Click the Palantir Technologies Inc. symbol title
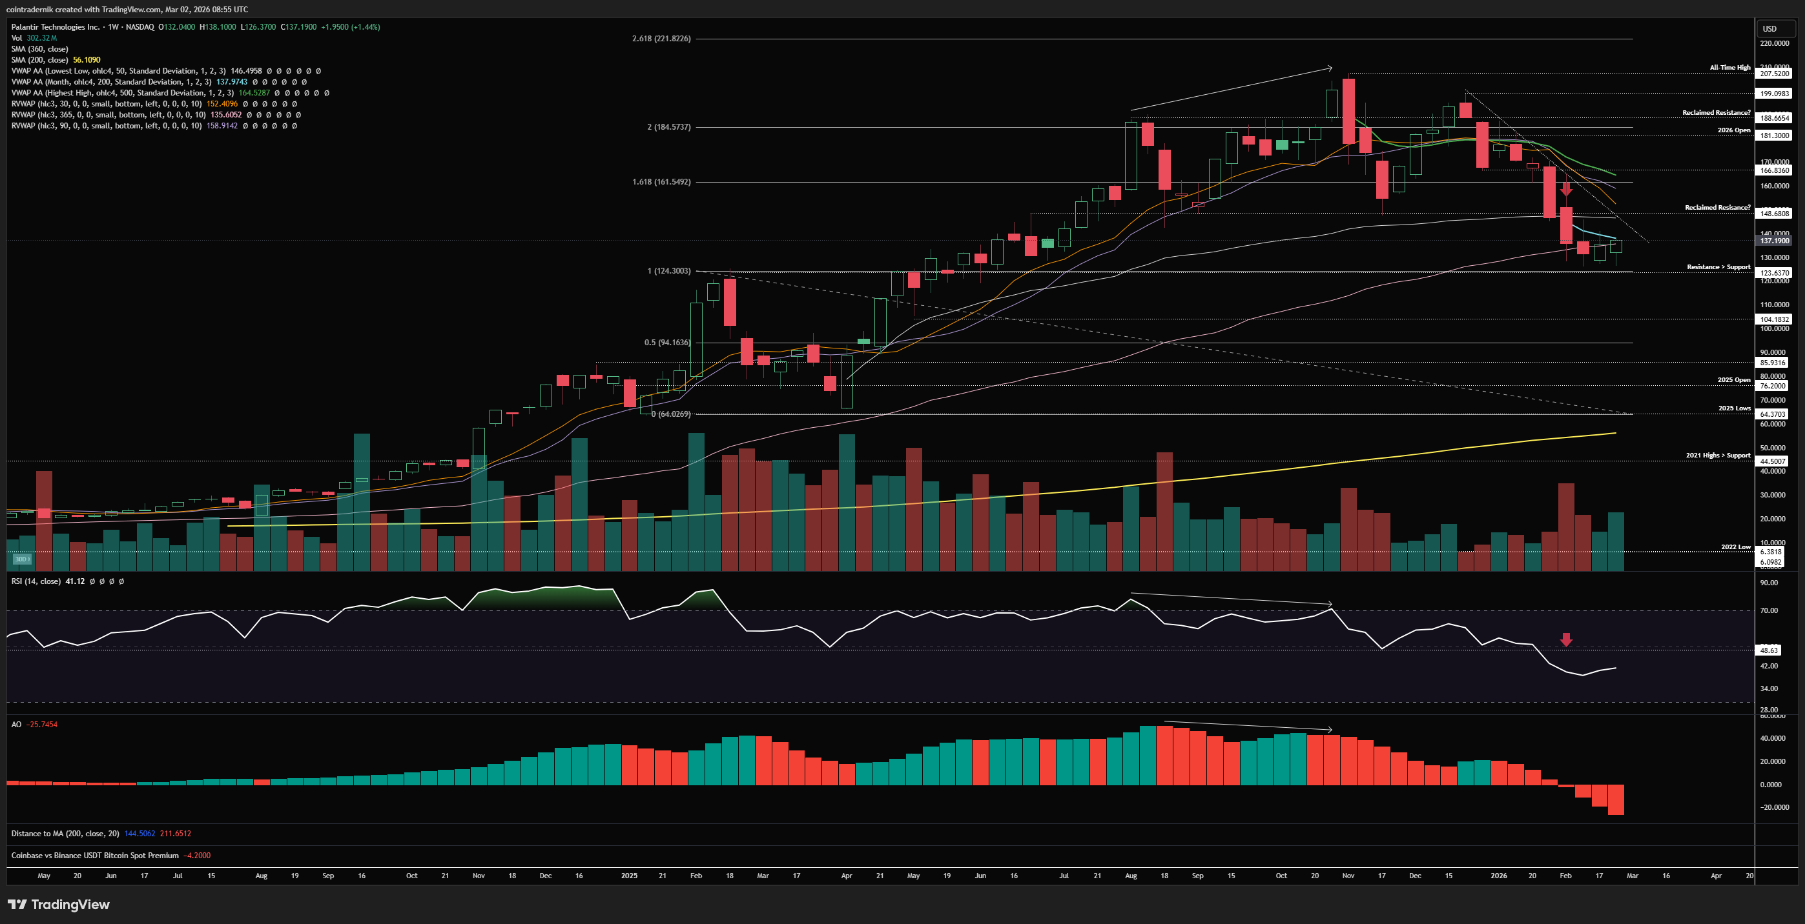 (x=56, y=26)
